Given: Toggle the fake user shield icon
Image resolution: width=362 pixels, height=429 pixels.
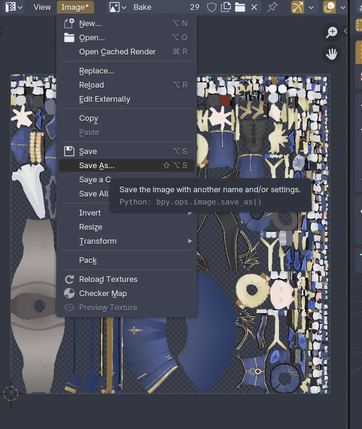Looking at the screenshot, I should tap(212, 7).
